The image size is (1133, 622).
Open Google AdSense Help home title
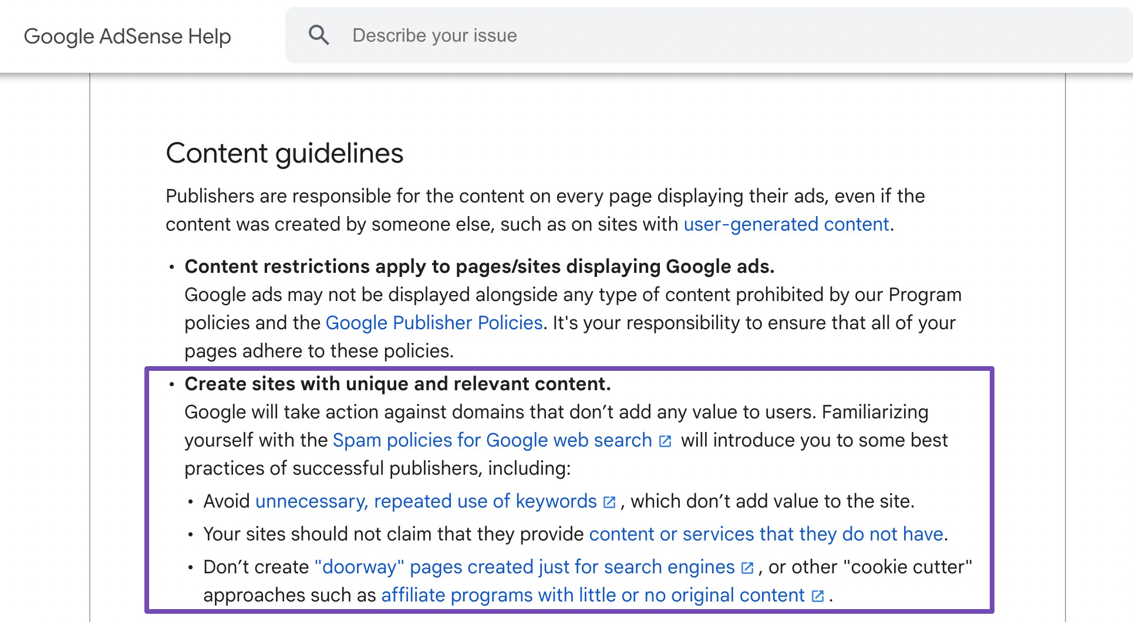point(127,36)
